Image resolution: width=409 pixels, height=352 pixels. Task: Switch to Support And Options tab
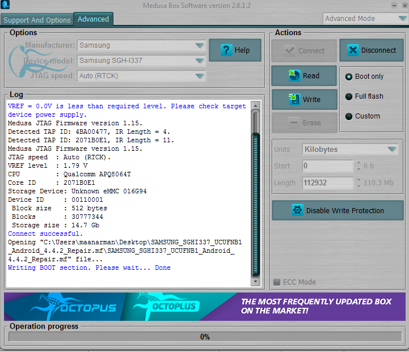click(37, 20)
